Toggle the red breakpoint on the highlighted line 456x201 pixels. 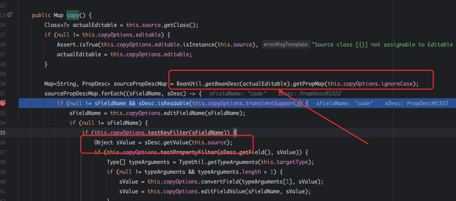coord(3,103)
